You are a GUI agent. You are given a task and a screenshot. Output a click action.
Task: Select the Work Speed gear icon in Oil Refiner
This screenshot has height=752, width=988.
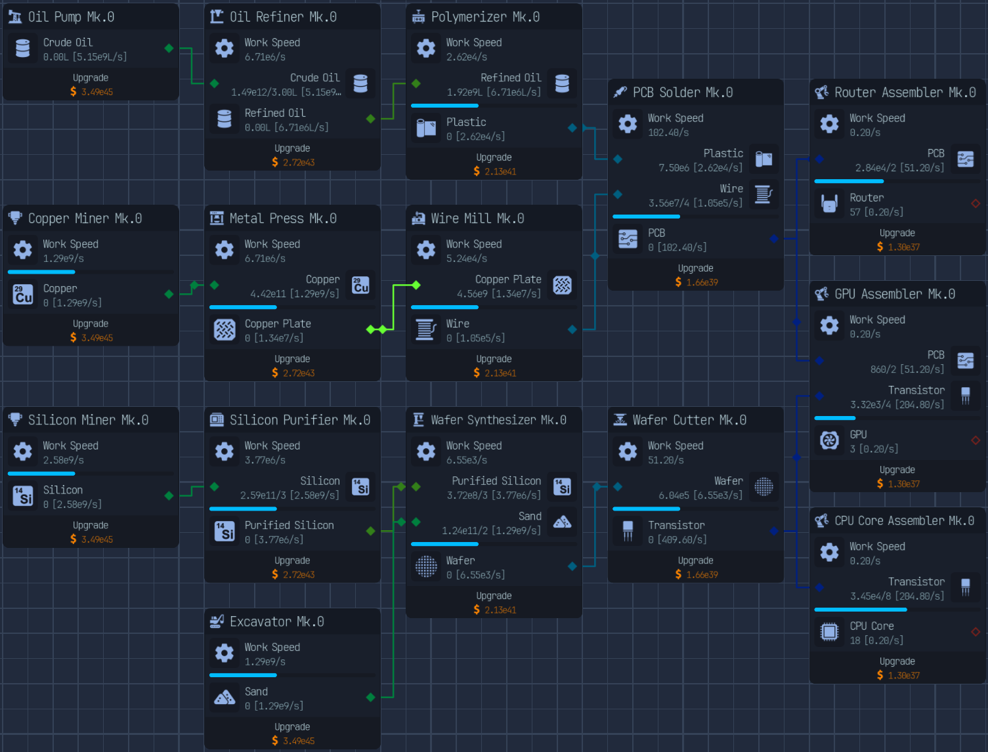pos(225,49)
